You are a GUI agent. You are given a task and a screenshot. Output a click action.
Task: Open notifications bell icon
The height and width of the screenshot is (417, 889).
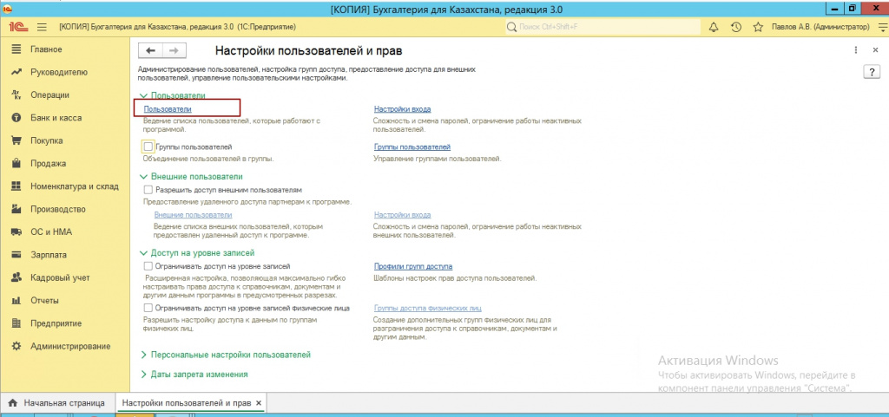(714, 27)
